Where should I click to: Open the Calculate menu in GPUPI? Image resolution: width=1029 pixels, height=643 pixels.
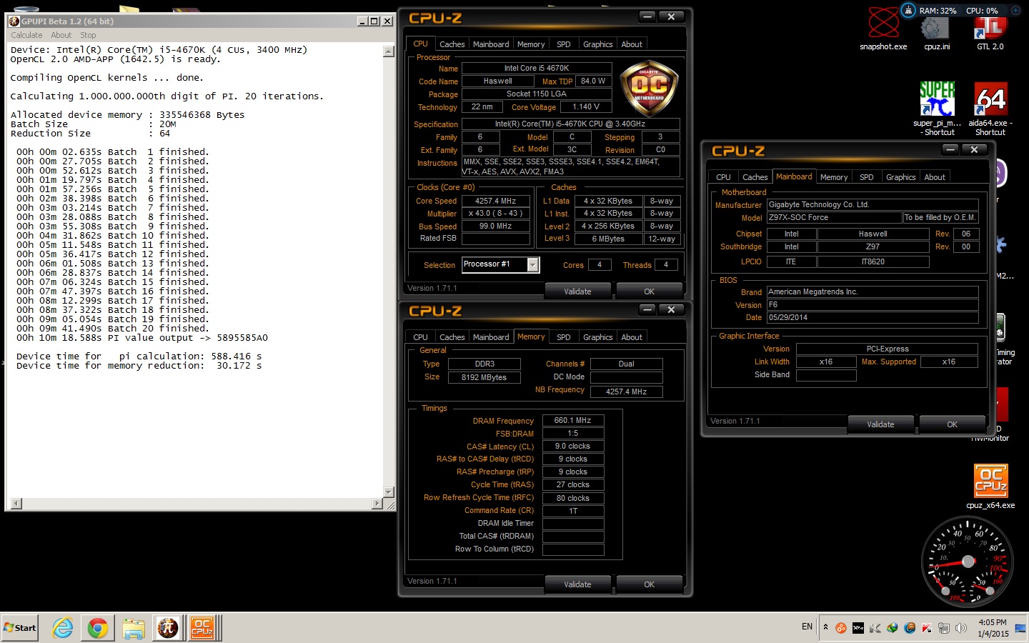tap(26, 35)
